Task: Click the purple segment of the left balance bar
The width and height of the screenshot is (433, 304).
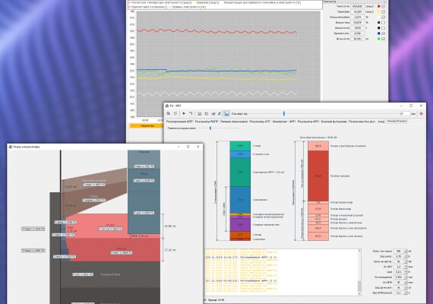Action: [x=240, y=225]
